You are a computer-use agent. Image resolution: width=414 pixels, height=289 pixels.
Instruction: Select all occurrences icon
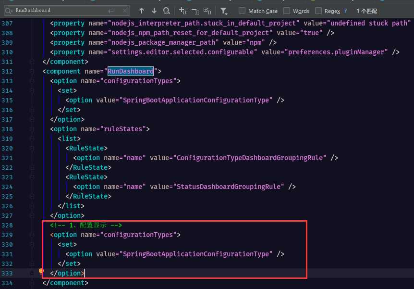207,11
